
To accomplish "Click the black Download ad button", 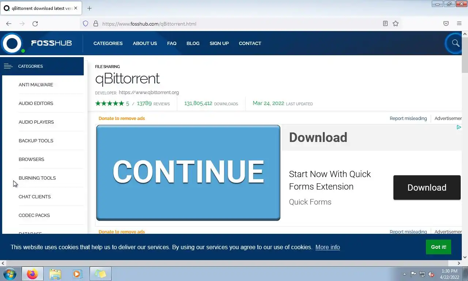I will click(427, 187).
